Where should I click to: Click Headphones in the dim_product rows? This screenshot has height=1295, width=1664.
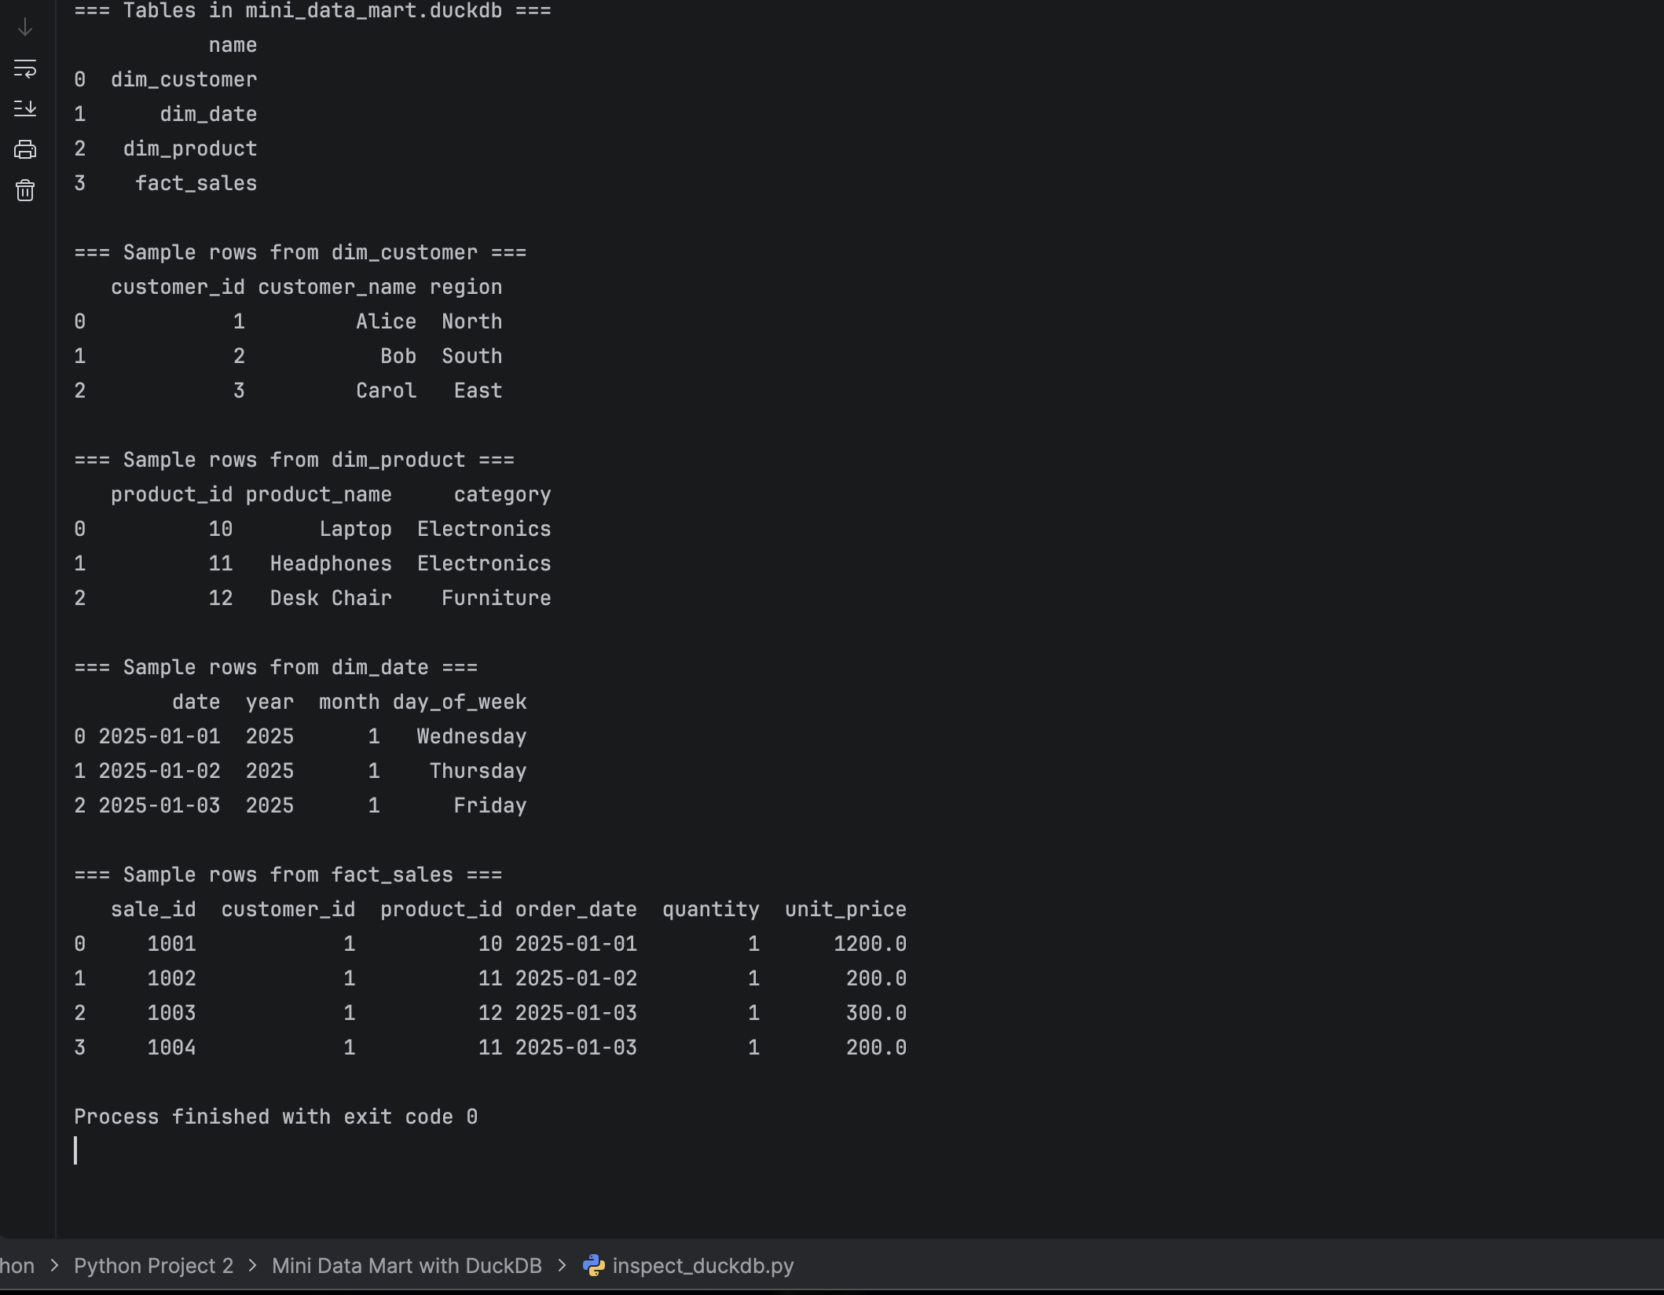tap(332, 563)
